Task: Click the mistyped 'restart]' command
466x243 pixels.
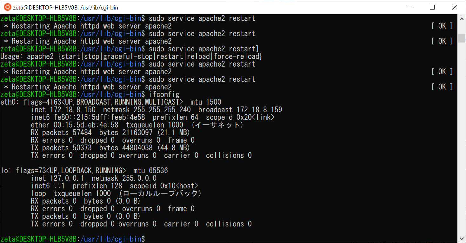Action: click(x=244, y=49)
